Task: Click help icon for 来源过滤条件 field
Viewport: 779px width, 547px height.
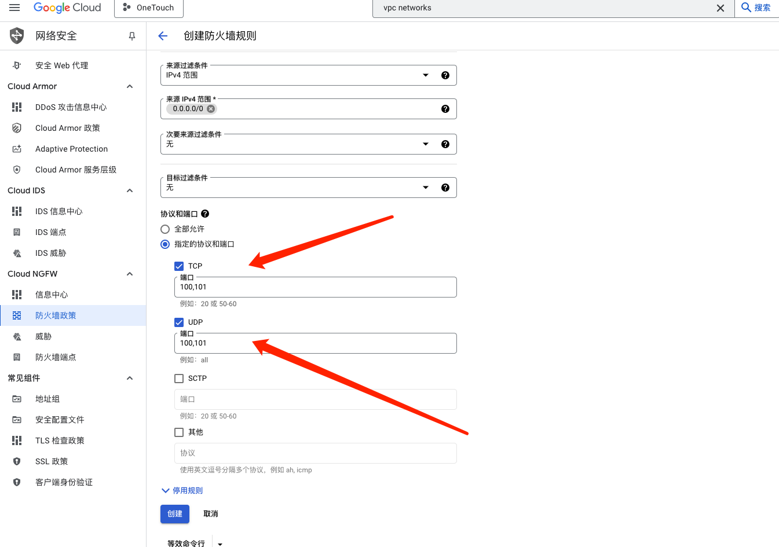Action: [x=445, y=75]
